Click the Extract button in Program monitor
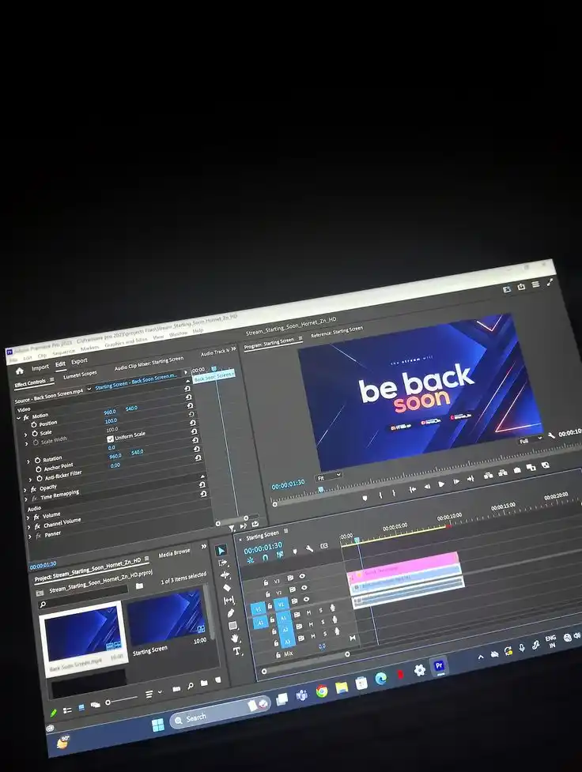The width and height of the screenshot is (582, 772). click(x=503, y=473)
